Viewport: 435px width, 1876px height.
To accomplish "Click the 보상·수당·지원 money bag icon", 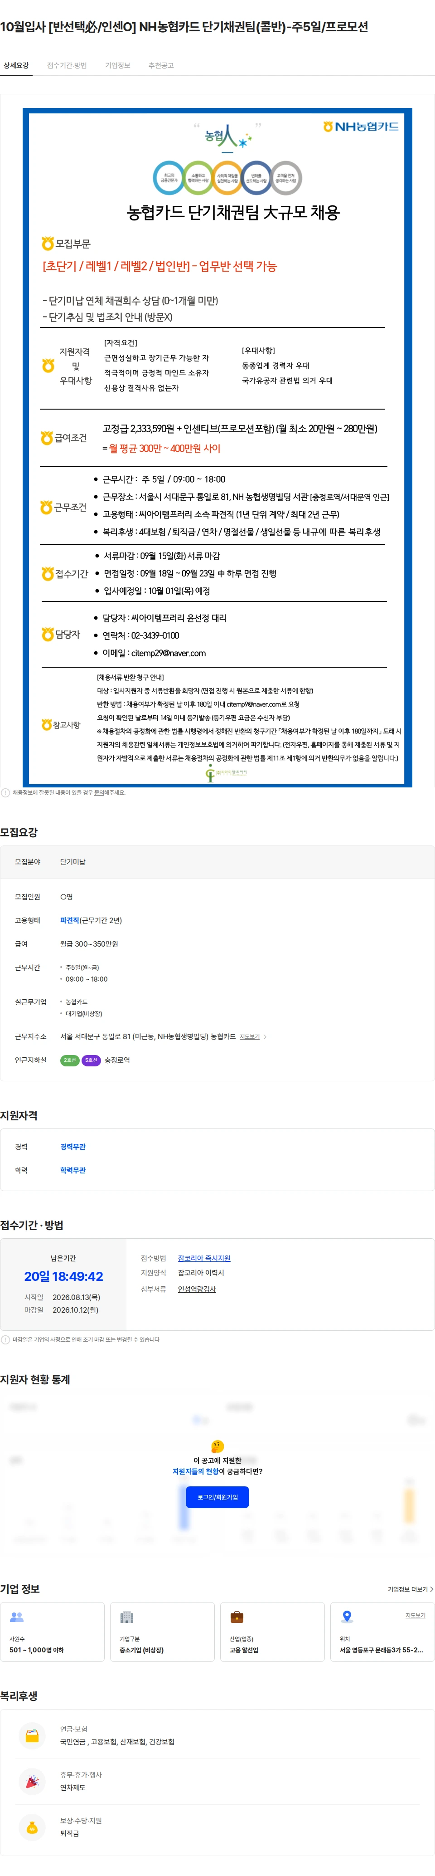I will 32,1827.
